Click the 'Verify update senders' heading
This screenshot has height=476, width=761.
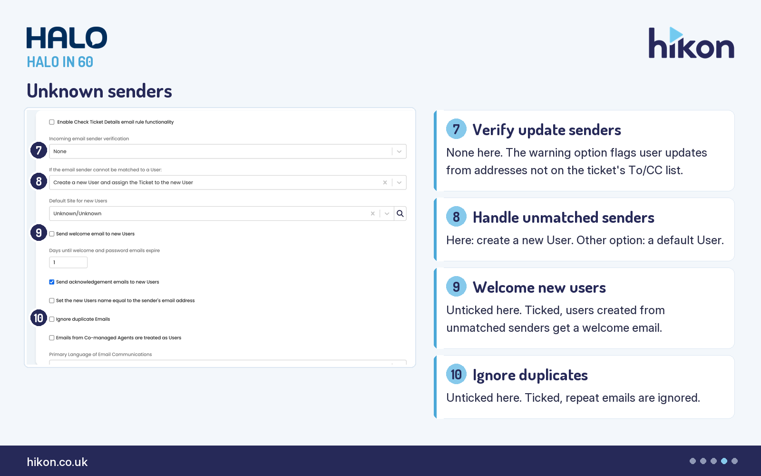click(546, 130)
